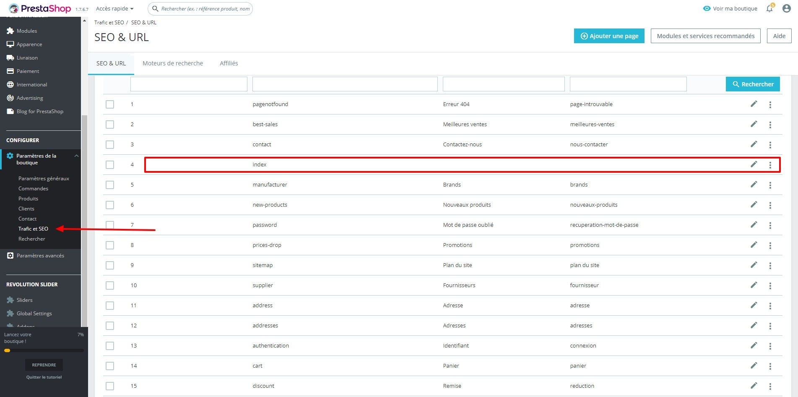This screenshot has height=397, width=798.
Task: Check the box for prices-drop row
Action: pyautogui.click(x=110, y=245)
